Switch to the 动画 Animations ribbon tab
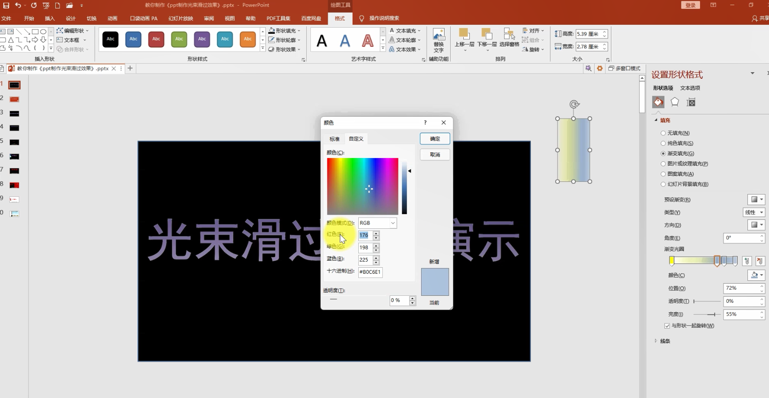 click(x=113, y=18)
